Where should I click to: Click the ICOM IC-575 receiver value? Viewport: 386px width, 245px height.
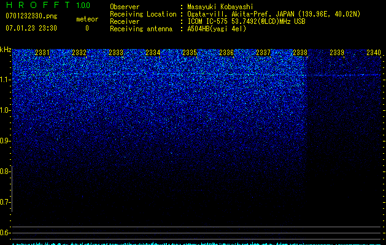pyautogui.click(x=246, y=21)
